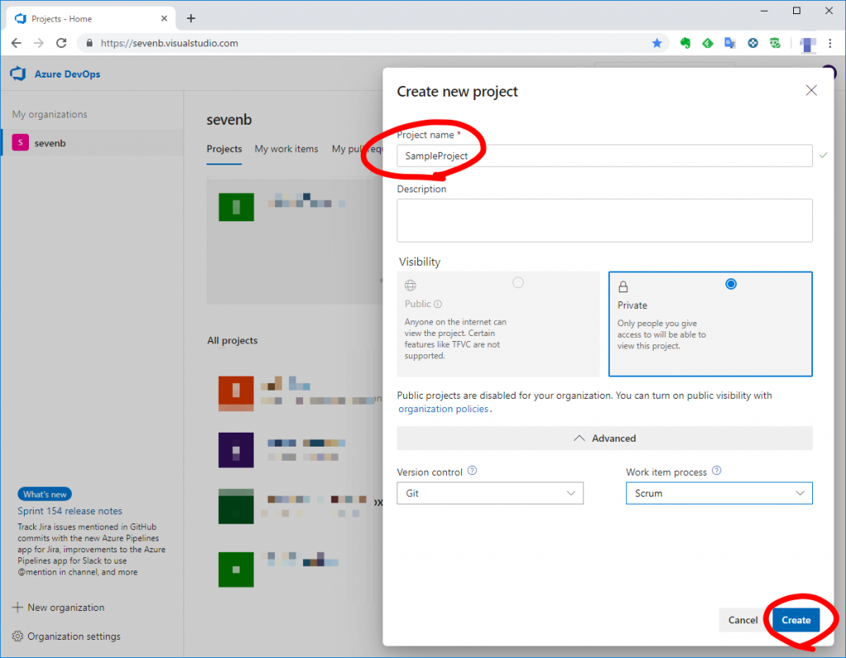This screenshot has width=846, height=658.
Task: Click the sevenb organization avatar icon
Action: pos(21,142)
